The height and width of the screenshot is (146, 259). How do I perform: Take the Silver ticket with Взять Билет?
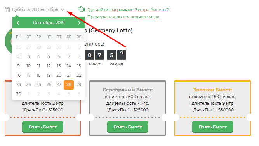coord(127,127)
